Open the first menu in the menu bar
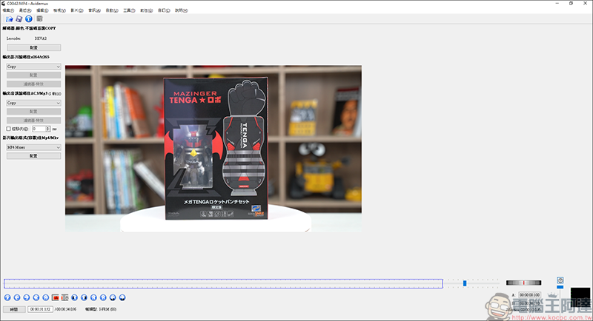This screenshot has width=593, height=321. pyautogui.click(x=7, y=10)
